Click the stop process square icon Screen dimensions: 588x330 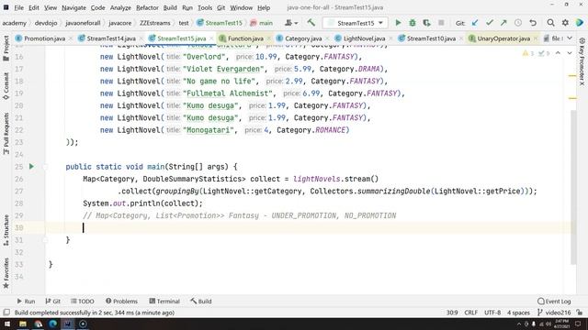click(441, 23)
